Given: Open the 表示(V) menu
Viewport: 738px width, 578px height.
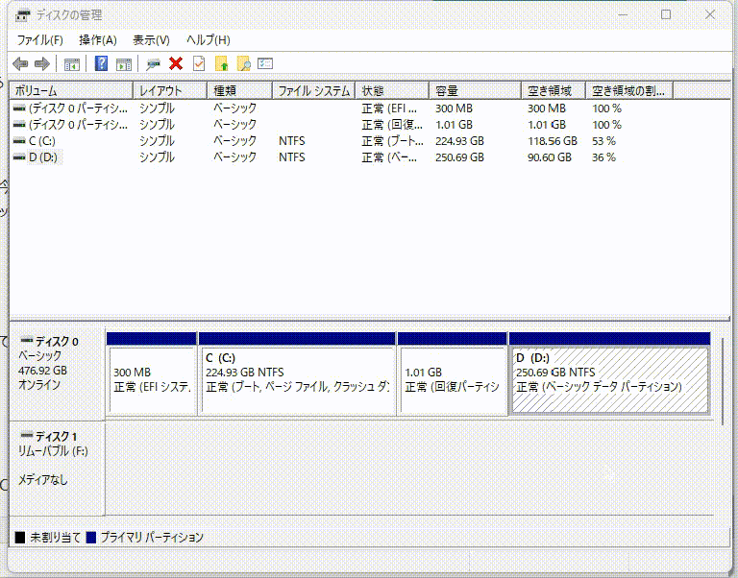Looking at the screenshot, I should [x=151, y=40].
